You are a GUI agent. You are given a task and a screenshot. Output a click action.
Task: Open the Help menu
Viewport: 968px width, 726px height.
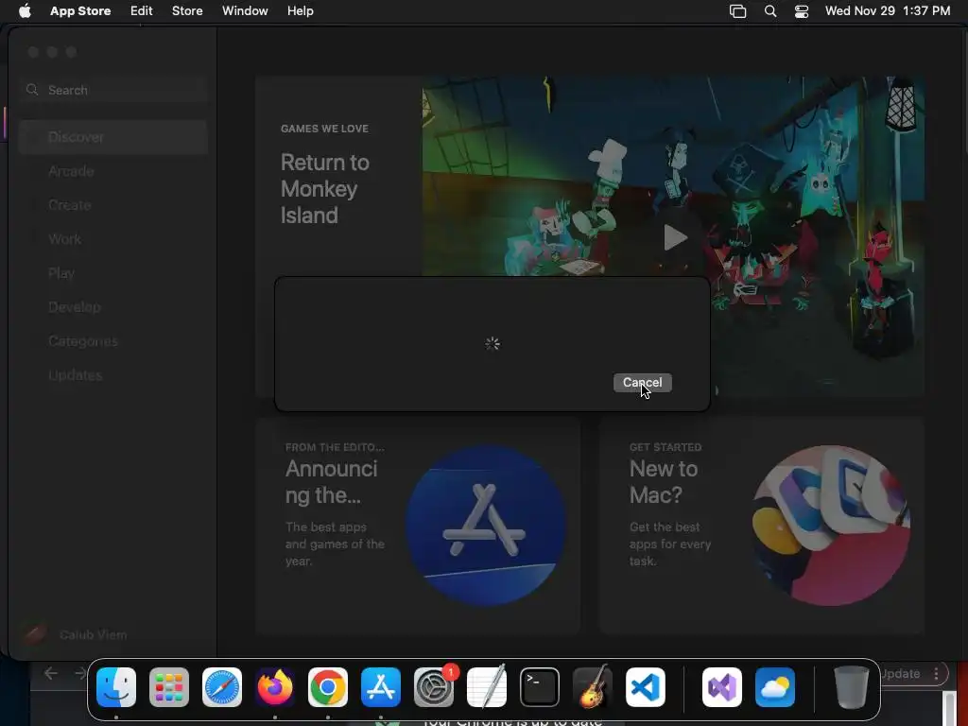pos(300,11)
